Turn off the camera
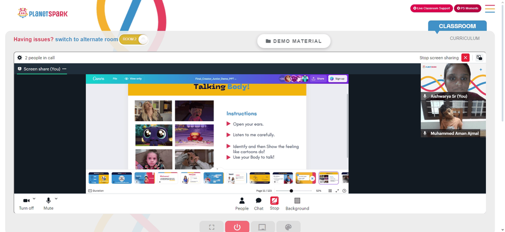This screenshot has height=232, width=505. [26, 201]
